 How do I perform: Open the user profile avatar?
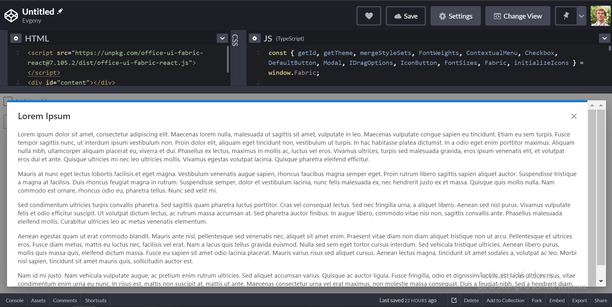(x=600, y=16)
